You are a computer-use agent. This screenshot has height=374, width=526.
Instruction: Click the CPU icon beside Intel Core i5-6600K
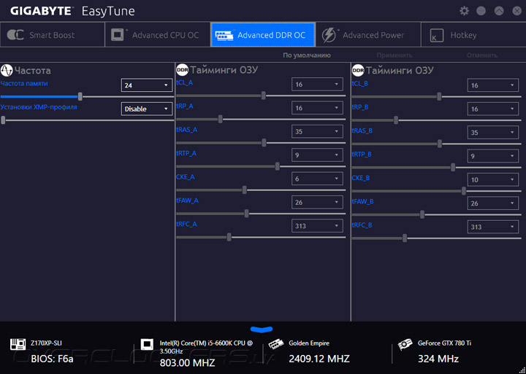(148, 344)
